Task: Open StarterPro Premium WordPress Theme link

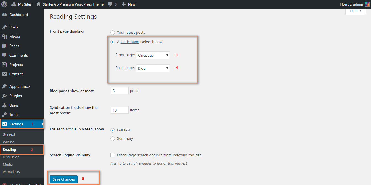Action: [73, 4]
